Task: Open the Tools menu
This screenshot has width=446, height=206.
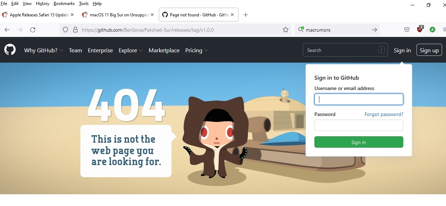Action: (x=84, y=4)
